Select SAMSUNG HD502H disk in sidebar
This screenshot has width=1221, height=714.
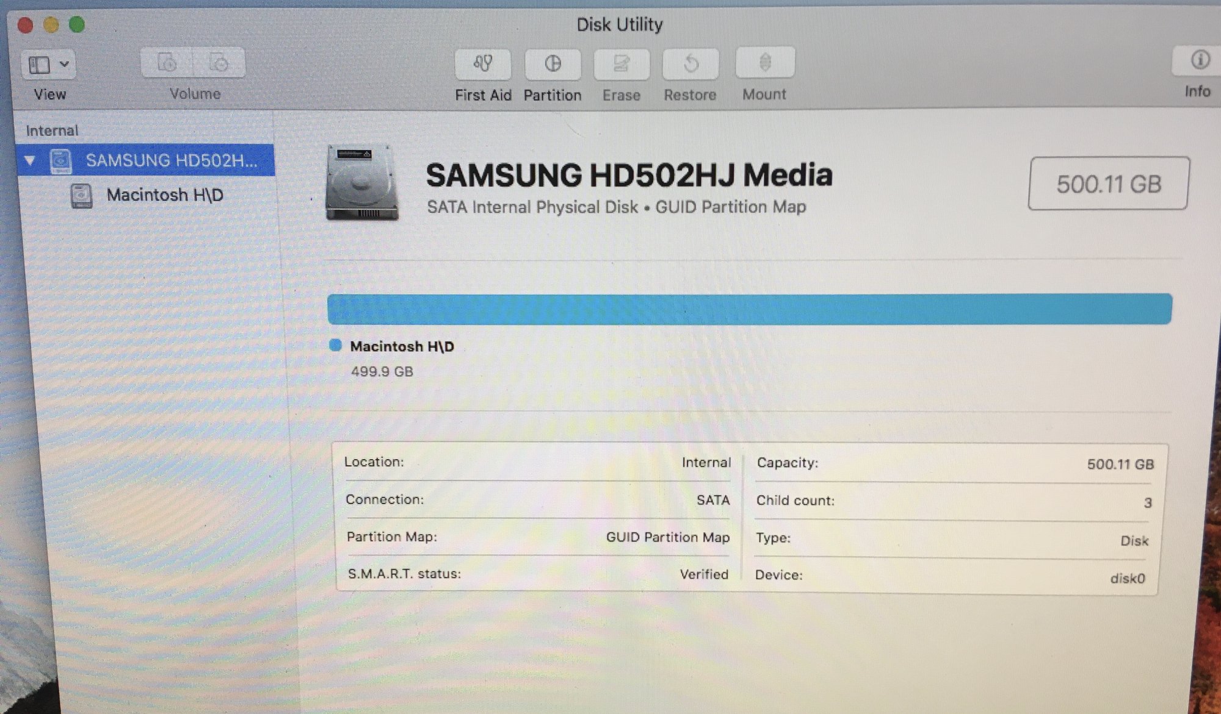click(171, 160)
